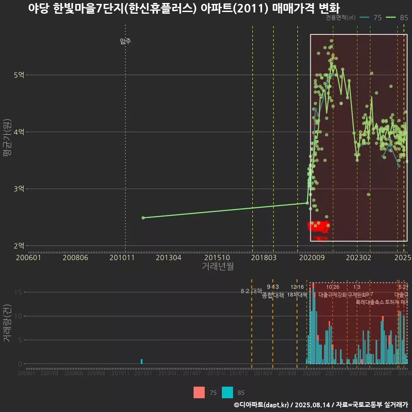Screen dimensions: 412x412
Task: Click the '15' volume axis label
Action: pyautogui.click(x=18, y=292)
